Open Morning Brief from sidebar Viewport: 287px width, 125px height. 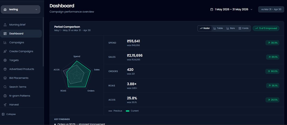click(21, 25)
